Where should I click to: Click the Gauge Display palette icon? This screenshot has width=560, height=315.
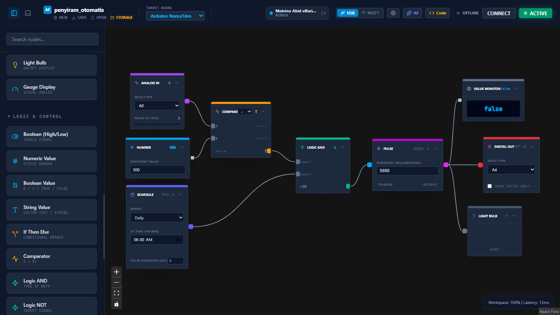click(15, 90)
